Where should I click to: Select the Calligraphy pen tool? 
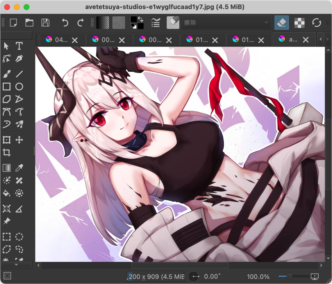click(x=19, y=59)
